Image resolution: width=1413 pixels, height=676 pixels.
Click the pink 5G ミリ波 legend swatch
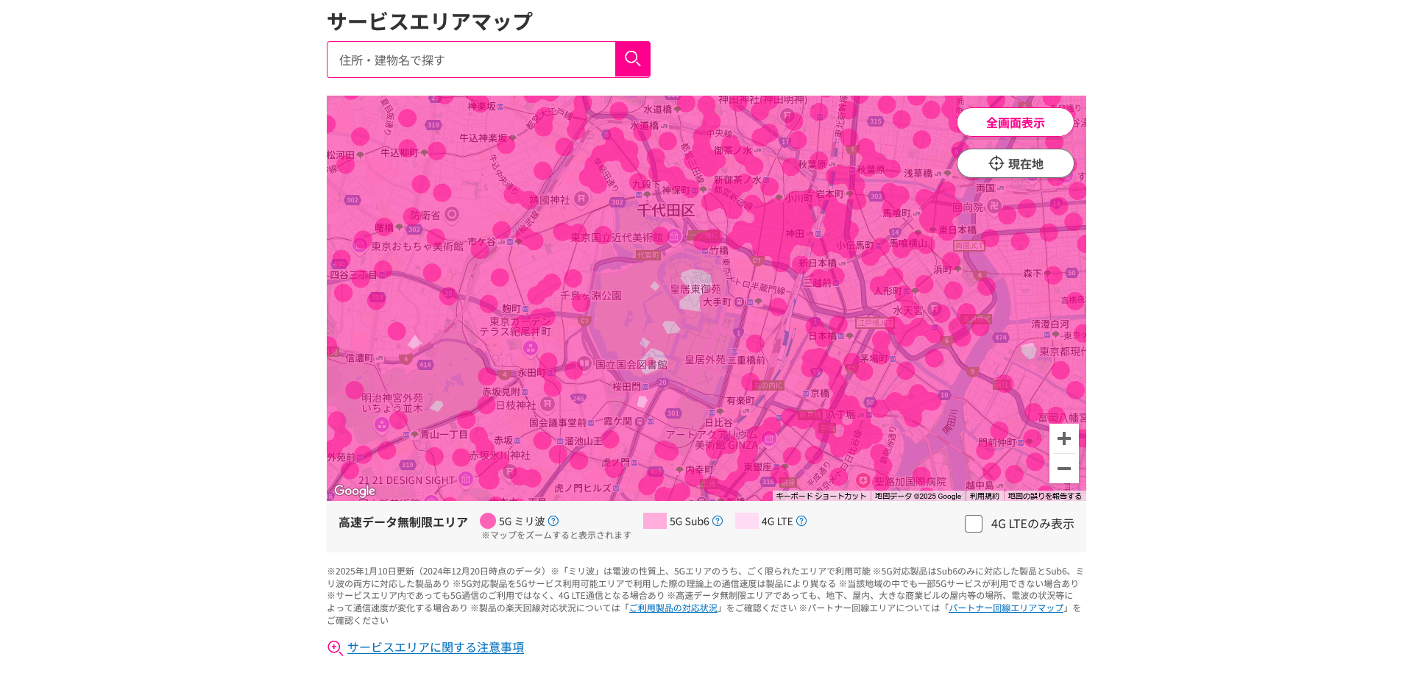click(x=487, y=521)
